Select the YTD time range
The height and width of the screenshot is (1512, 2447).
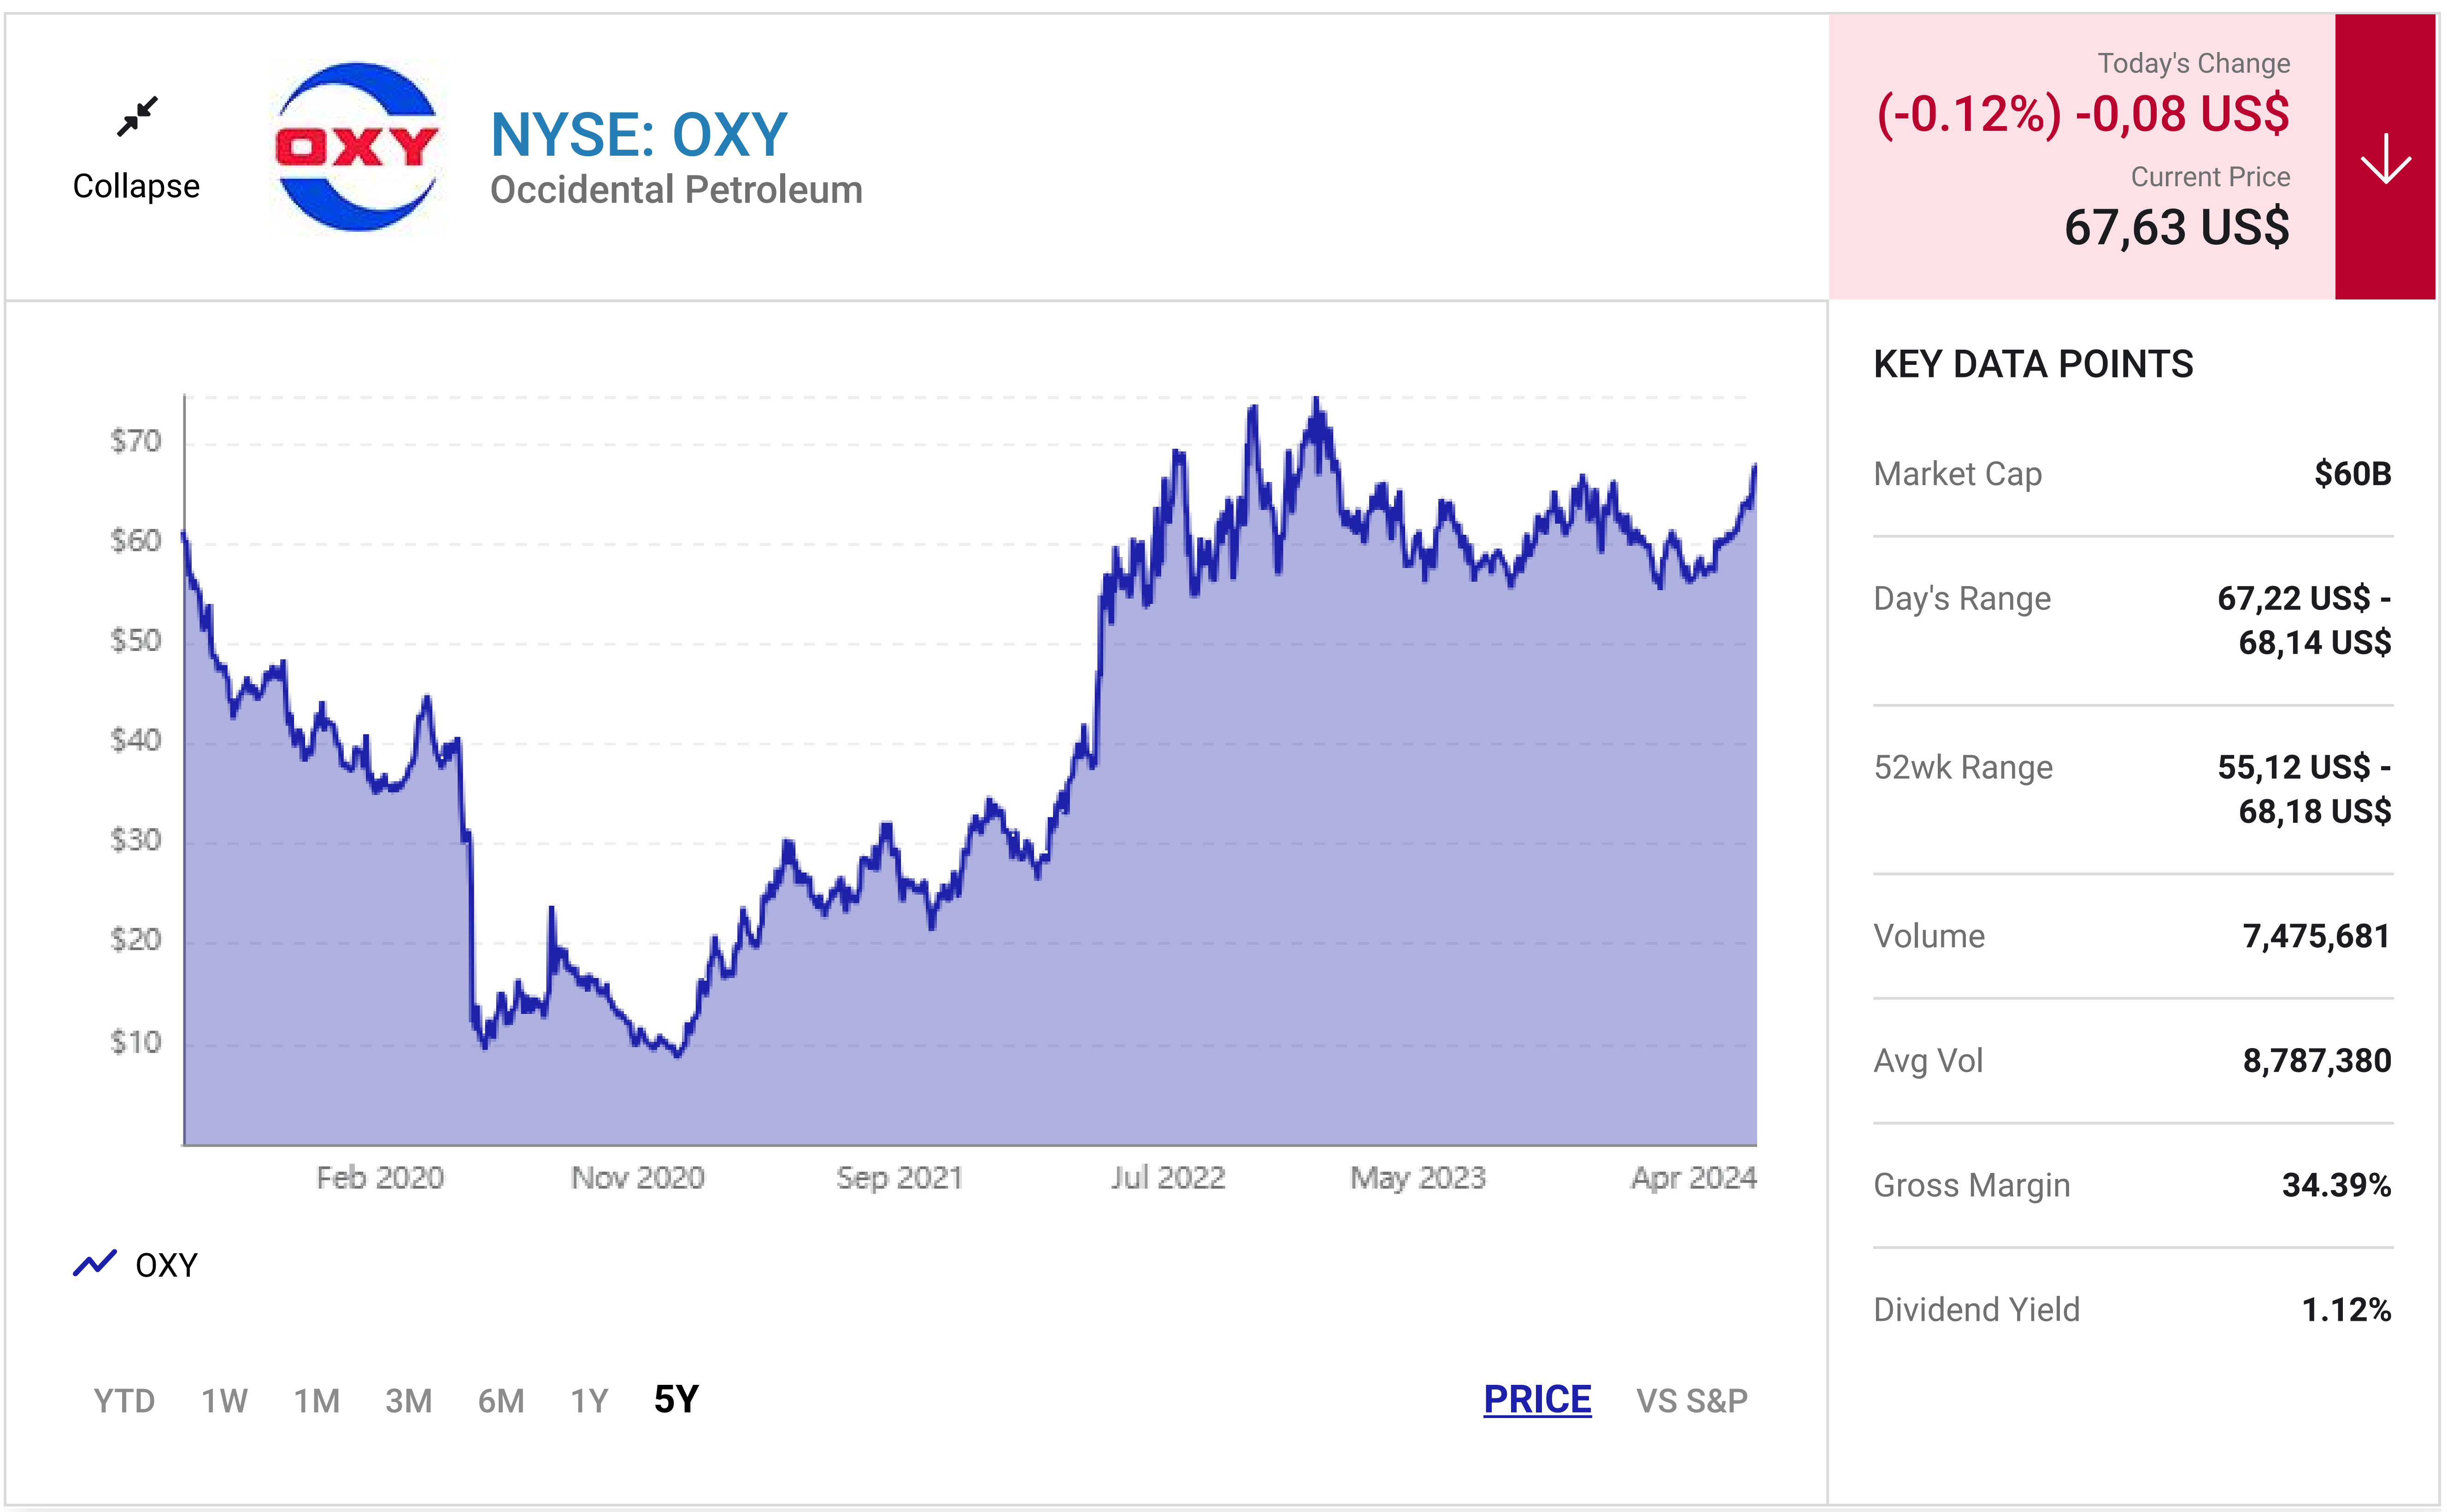(124, 1400)
